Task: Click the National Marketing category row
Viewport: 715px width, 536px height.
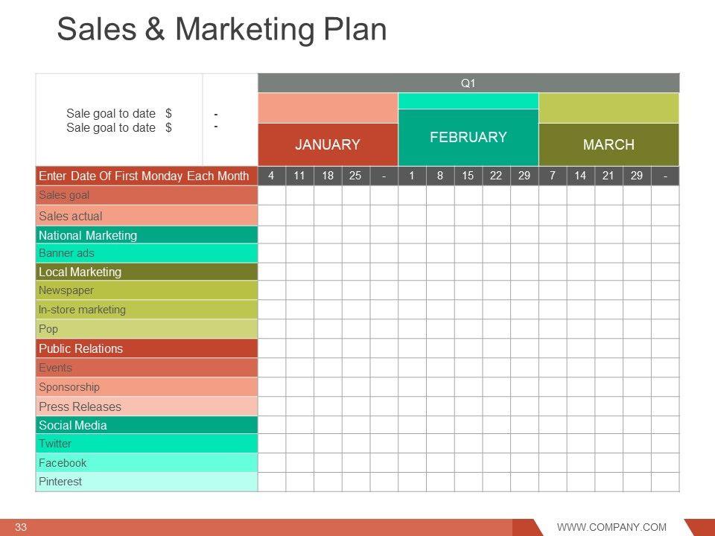Action: click(x=147, y=235)
